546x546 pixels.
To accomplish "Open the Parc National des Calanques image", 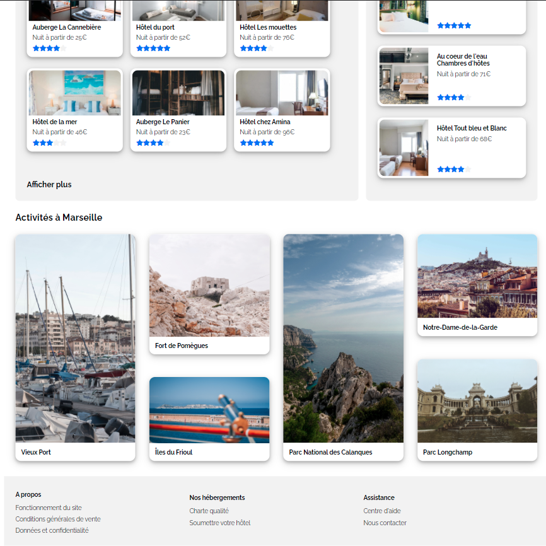I will click(344, 338).
